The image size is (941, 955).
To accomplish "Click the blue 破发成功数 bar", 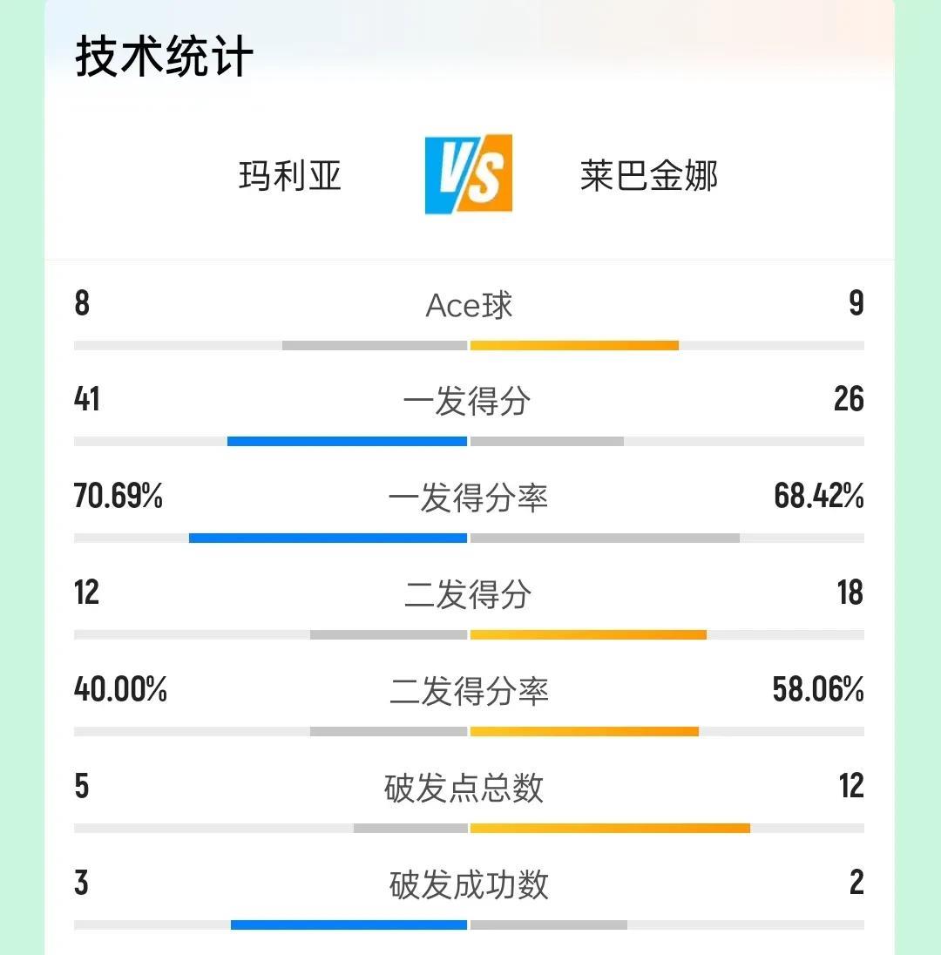I will [x=349, y=925].
